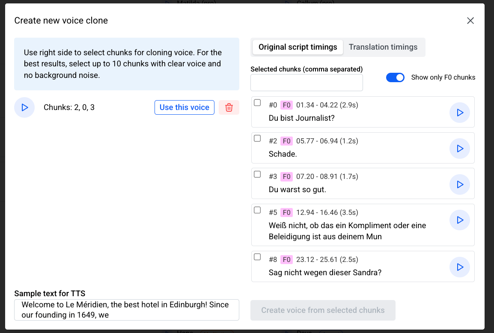The height and width of the screenshot is (333, 494).
Task: Click the Use this voice button
Action: click(x=185, y=107)
